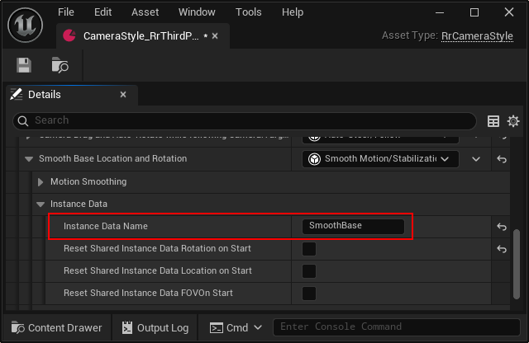Open the Cmd console type dropdown

click(258, 327)
